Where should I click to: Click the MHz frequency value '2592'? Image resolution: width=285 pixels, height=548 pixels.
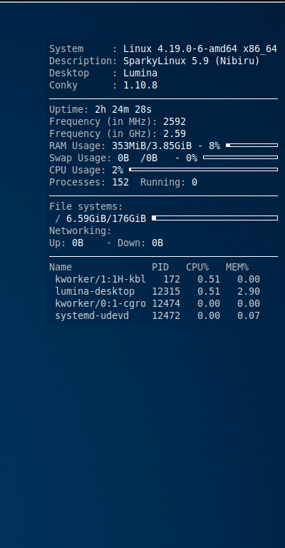coord(175,121)
